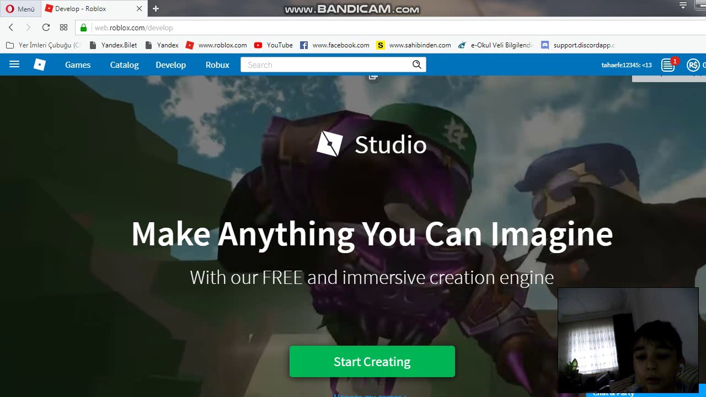Open the Robux menu item
Screen dimensions: 706x397
point(217,65)
